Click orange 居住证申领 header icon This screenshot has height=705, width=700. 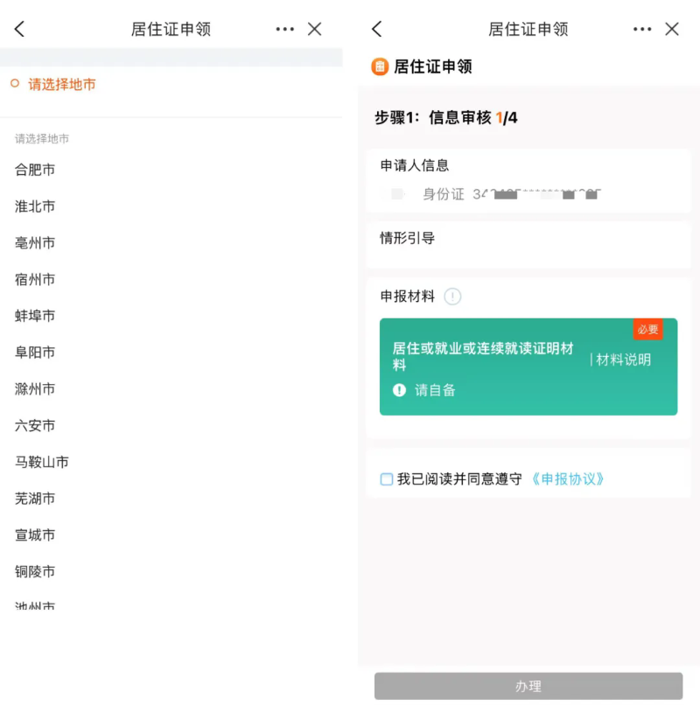pos(380,66)
